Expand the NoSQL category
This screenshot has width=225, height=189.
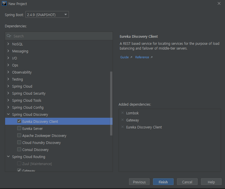point(8,44)
